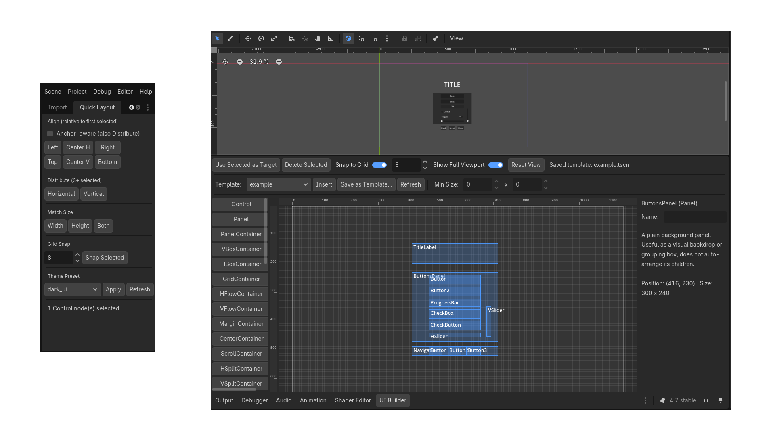Choose the paint brush tool in the toolbar
The height and width of the screenshot is (436, 775).
[x=230, y=38]
